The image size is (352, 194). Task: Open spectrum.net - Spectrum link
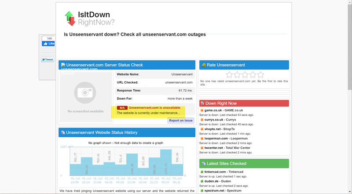(x=223, y=190)
